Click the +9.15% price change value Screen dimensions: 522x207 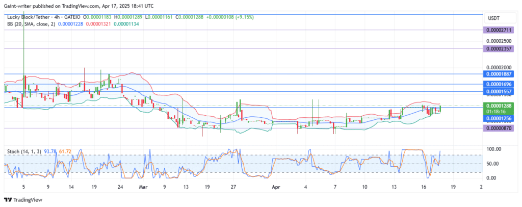pyautogui.click(x=245, y=17)
